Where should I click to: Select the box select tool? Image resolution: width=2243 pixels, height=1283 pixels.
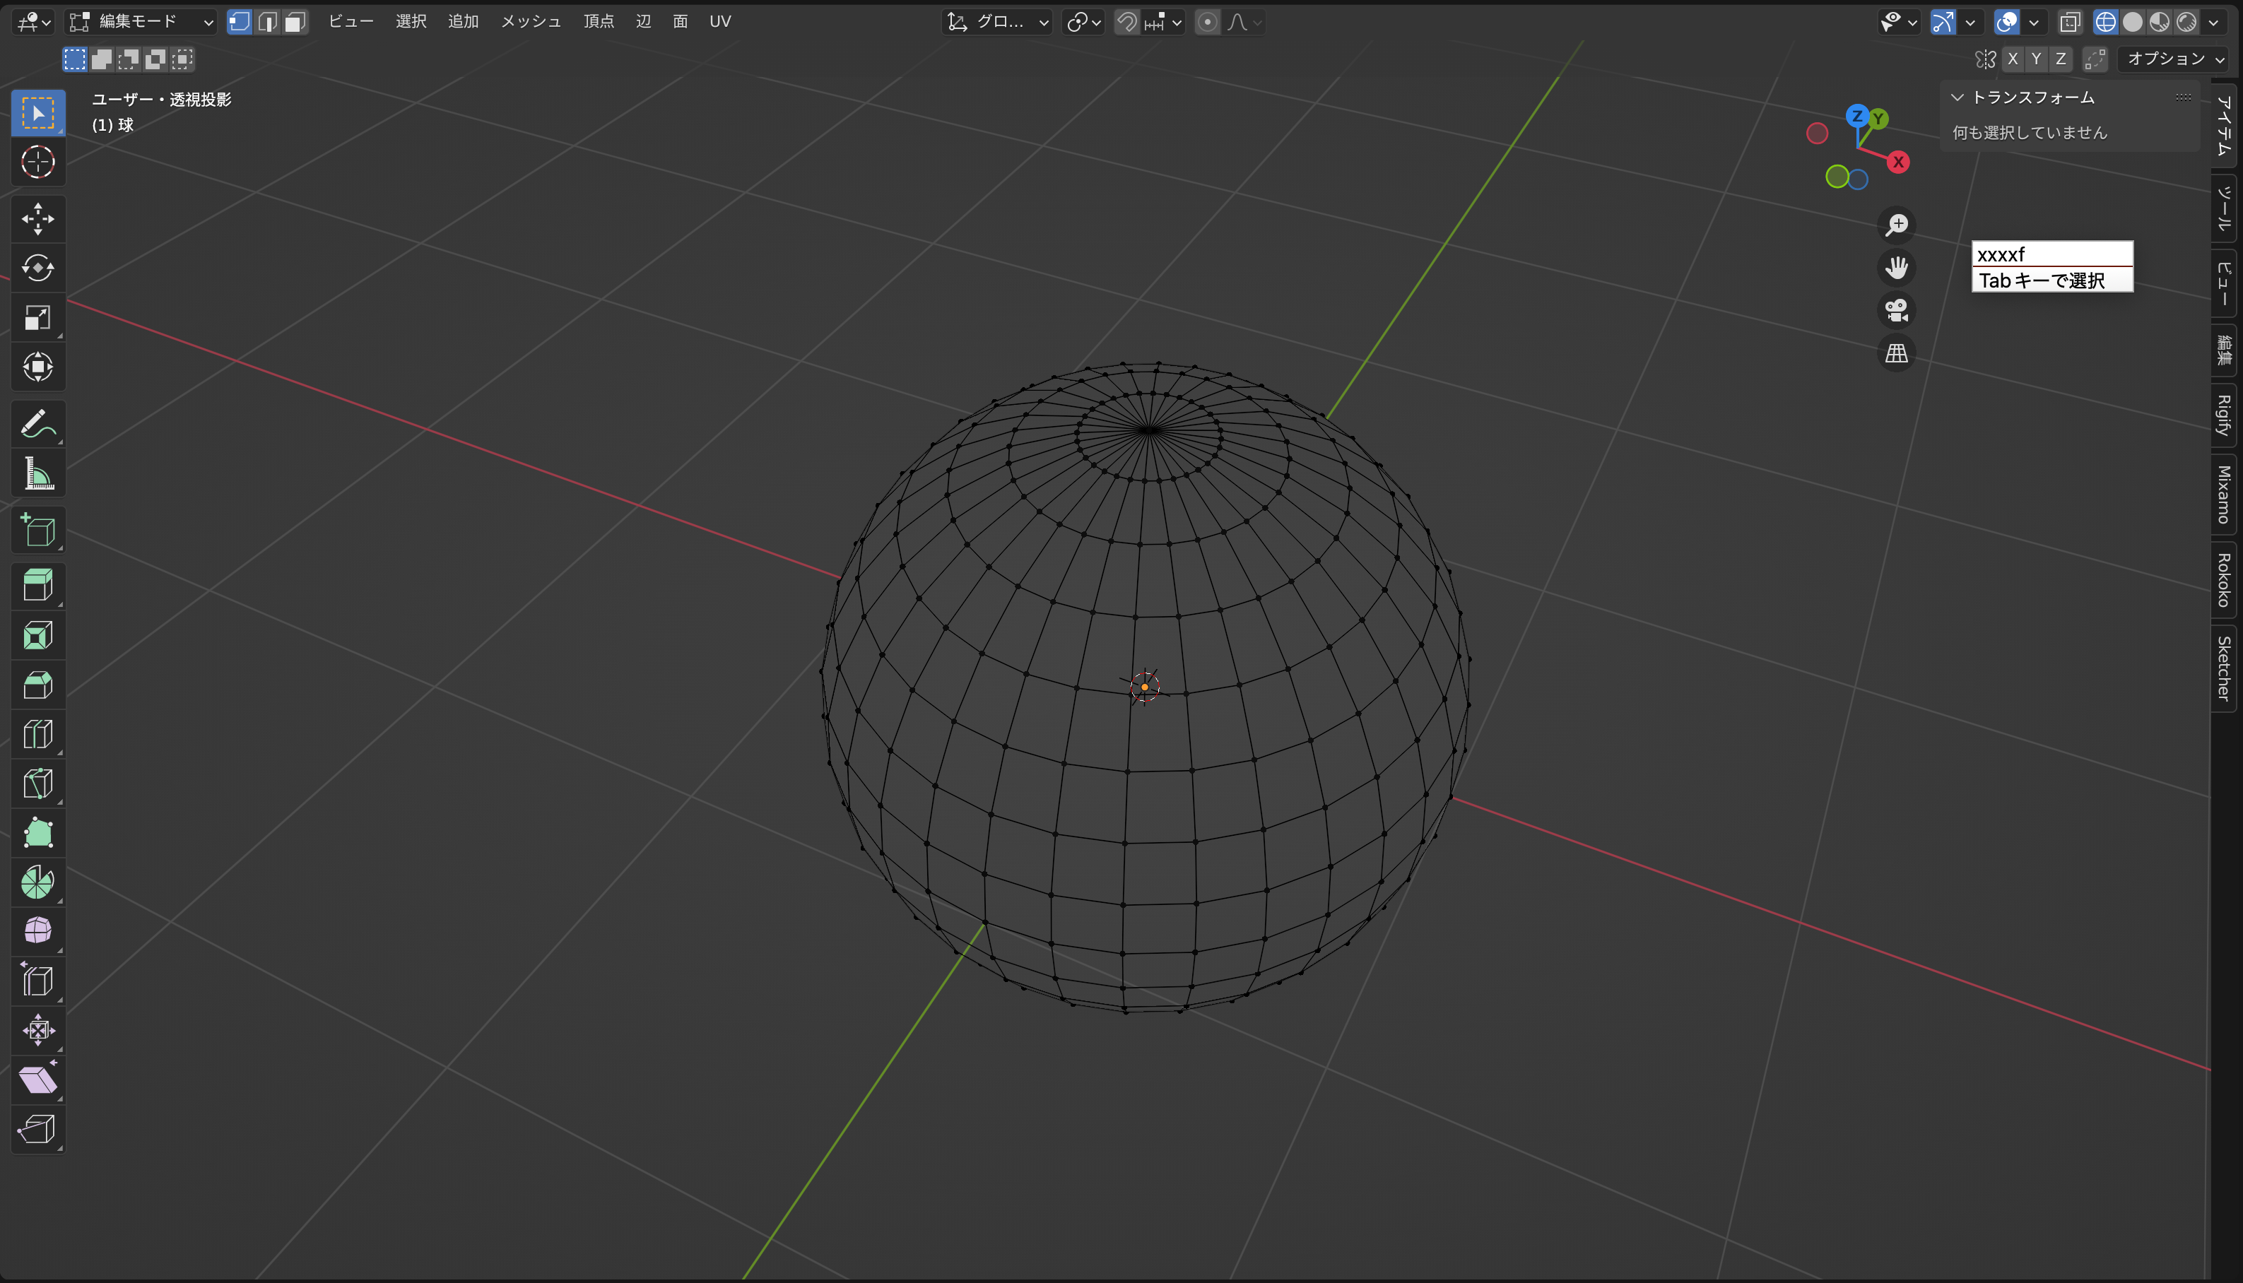pos(38,114)
